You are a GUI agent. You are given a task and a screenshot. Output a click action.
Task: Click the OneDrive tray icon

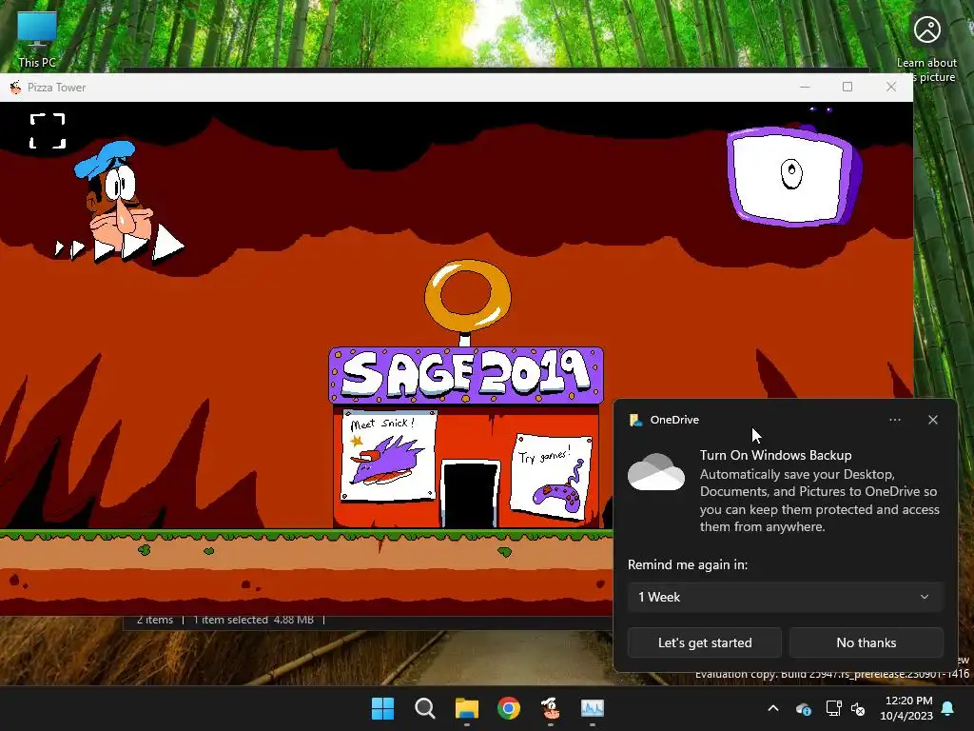(x=803, y=708)
